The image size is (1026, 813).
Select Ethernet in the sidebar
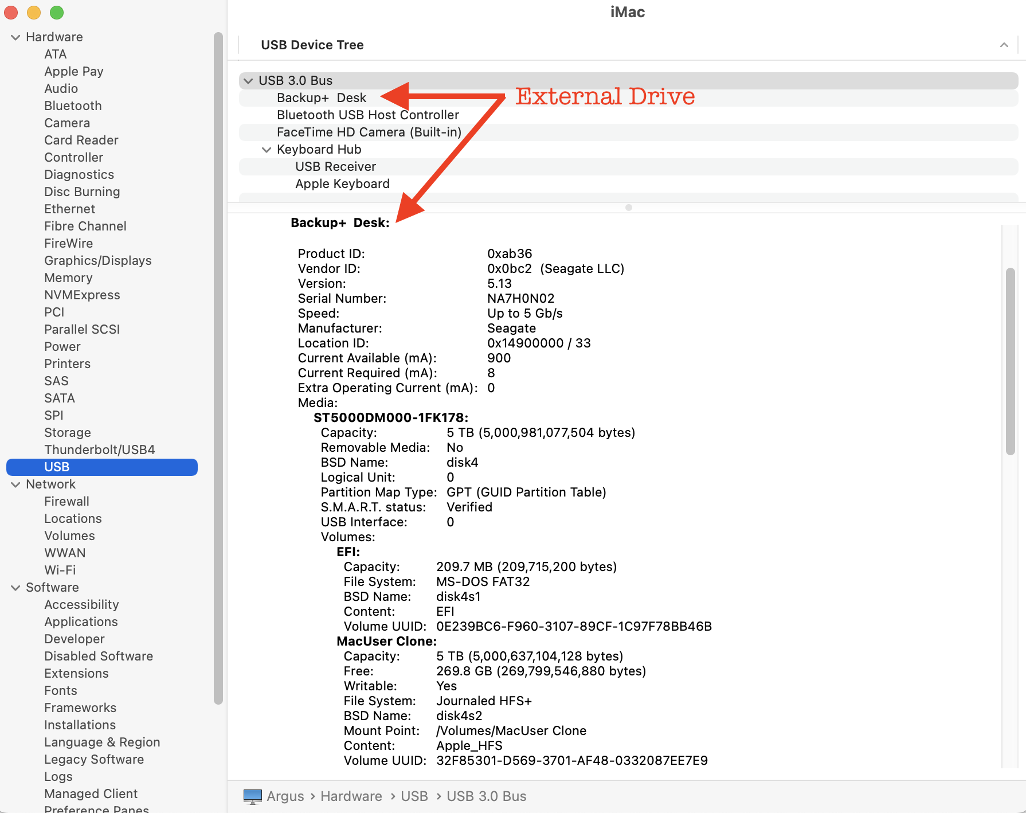(x=70, y=209)
